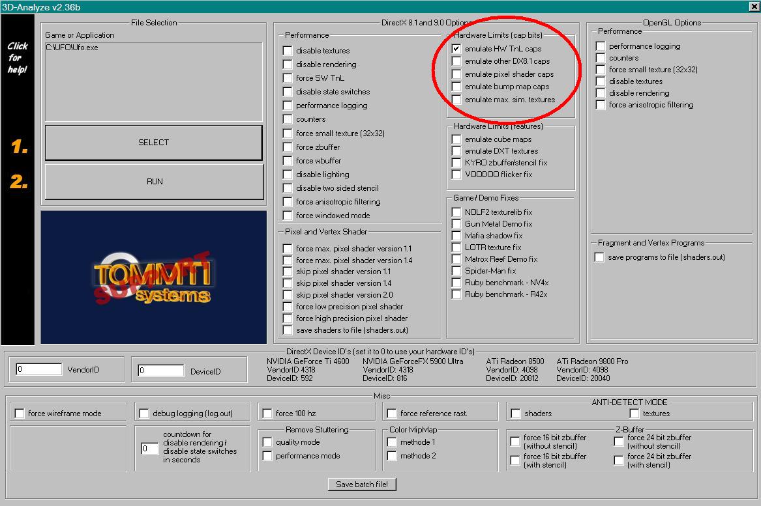Click the countdown seconds input field
The image size is (761, 506).
149,449
